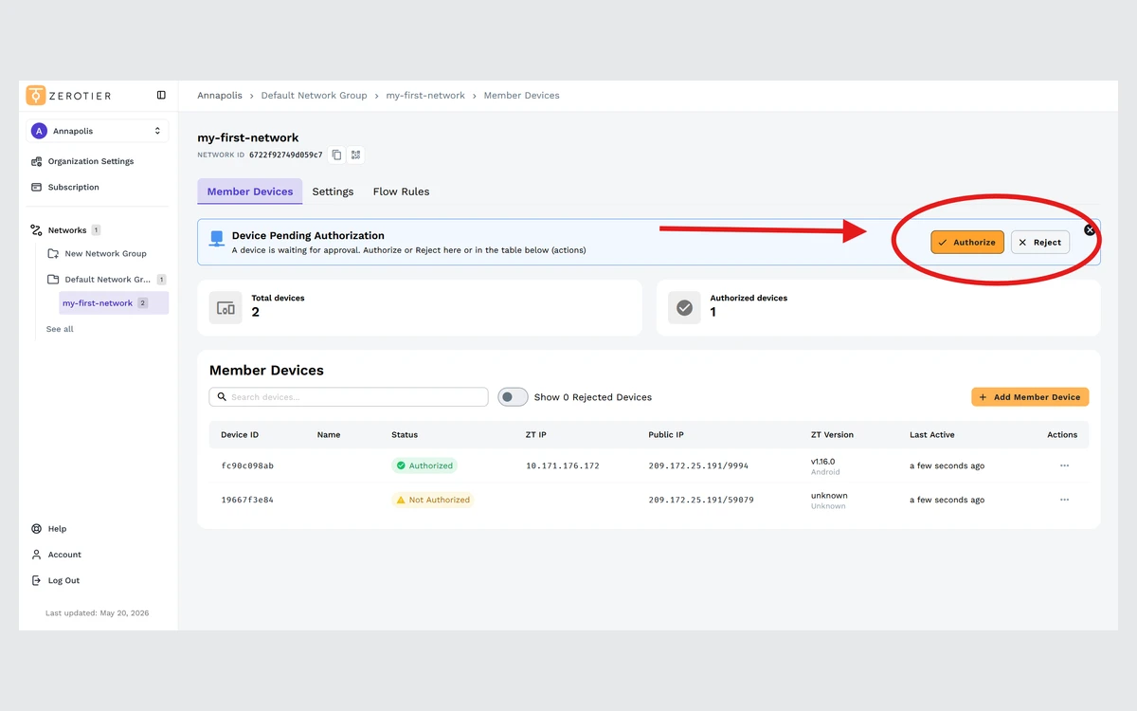Click public IP 209.172.25.191/59079

(x=701, y=500)
